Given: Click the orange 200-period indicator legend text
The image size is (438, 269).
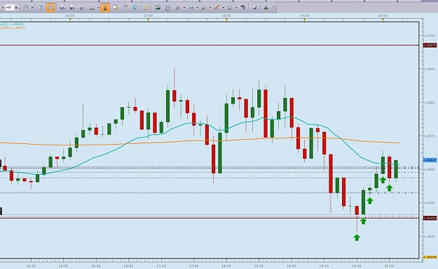Looking at the screenshot, I should point(13,28).
